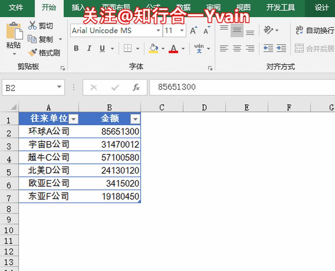Open the Name Box dropdown arrow

(x=59, y=87)
